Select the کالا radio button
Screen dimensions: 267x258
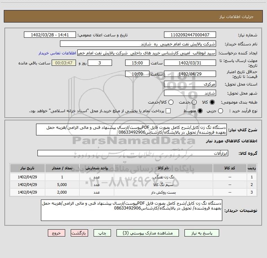tap(212, 102)
